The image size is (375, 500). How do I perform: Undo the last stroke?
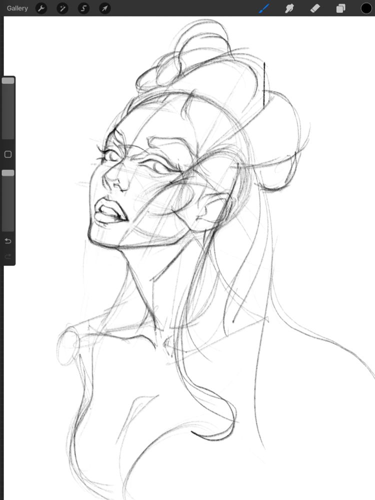8,241
